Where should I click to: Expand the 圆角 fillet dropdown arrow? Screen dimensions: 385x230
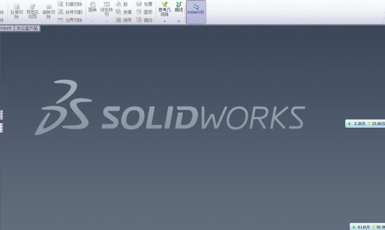(x=93, y=21)
